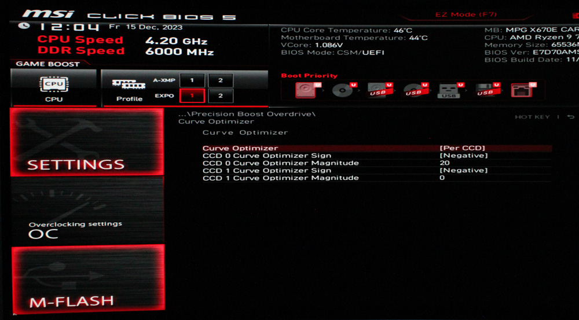Click the MB: MPG X670E model text
This screenshot has height=320, width=579.
(532, 30)
